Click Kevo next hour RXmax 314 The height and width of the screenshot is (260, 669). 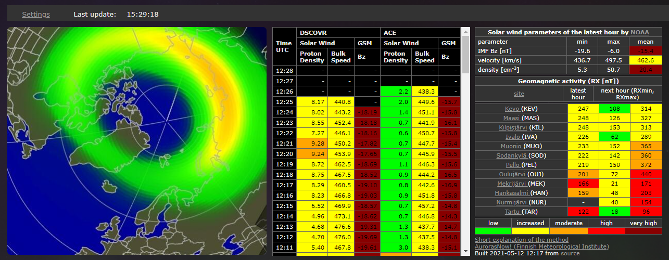[x=646, y=109]
